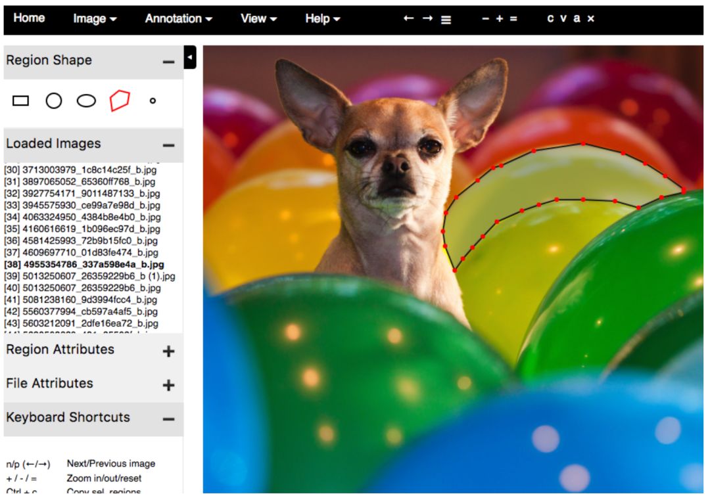
Task: Zoom out using the minus toolbar icon
Action: click(x=485, y=18)
